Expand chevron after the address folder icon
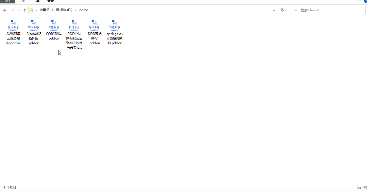 click(x=36, y=10)
